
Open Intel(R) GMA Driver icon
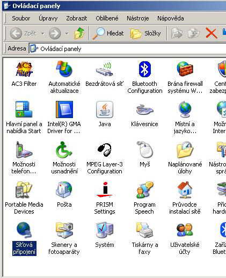(x=64, y=109)
